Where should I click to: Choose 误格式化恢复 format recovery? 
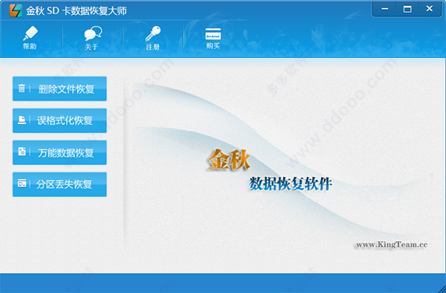59,120
